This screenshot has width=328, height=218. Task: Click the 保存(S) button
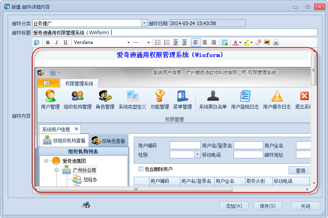(267, 206)
